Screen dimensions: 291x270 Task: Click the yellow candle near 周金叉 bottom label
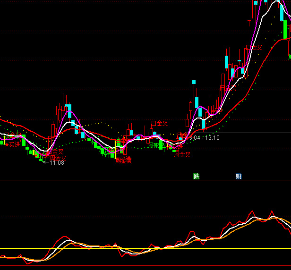116,148
